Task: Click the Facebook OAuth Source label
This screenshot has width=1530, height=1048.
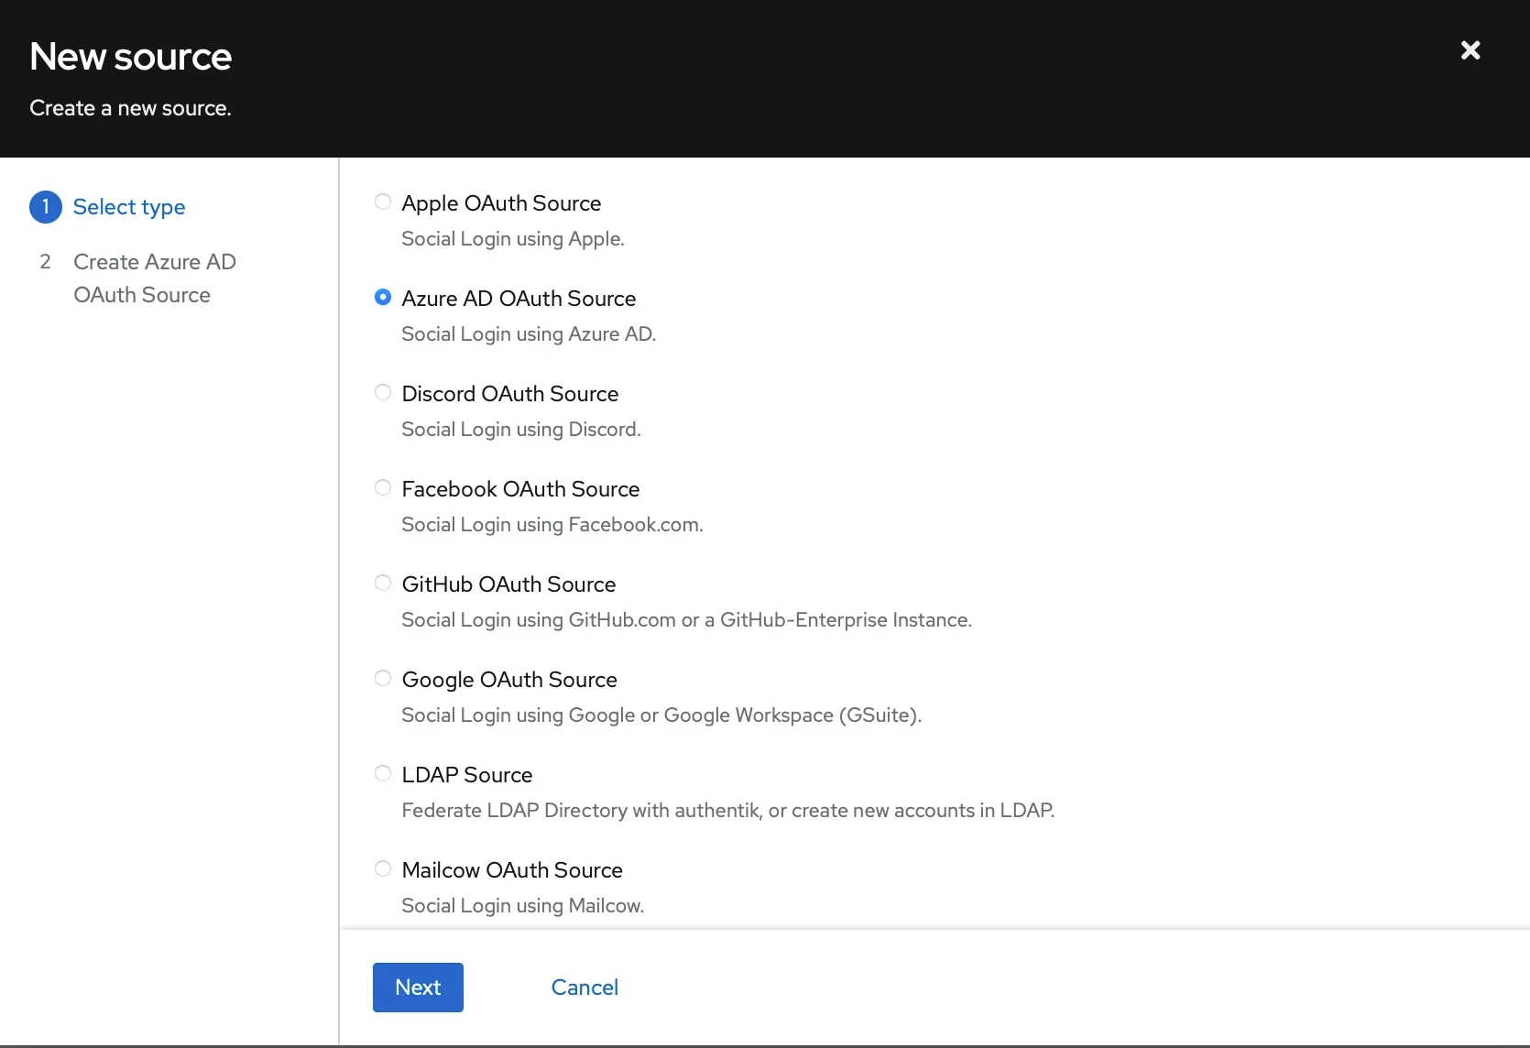Action: 520,489
